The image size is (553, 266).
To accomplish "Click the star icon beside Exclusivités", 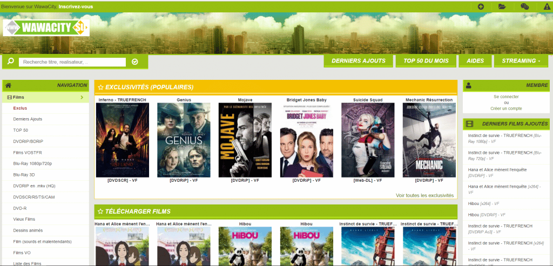I will [x=100, y=87].
